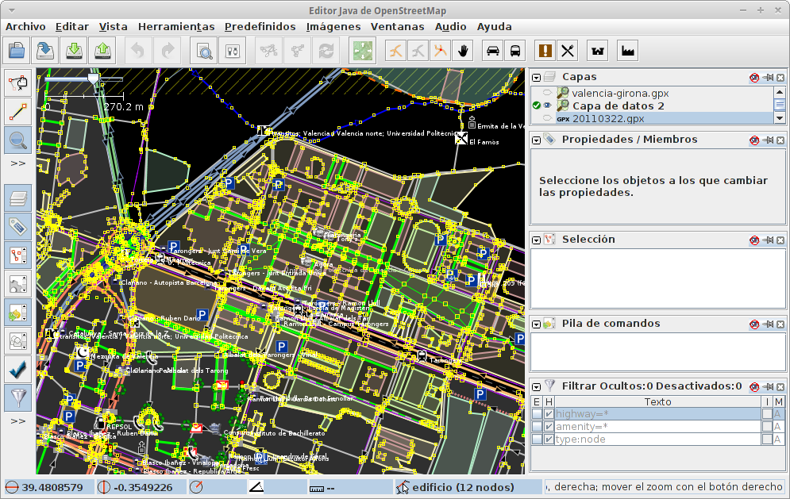Click the restaurant fork and knife preset
This screenshot has height=499, width=790.
tap(568, 51)
